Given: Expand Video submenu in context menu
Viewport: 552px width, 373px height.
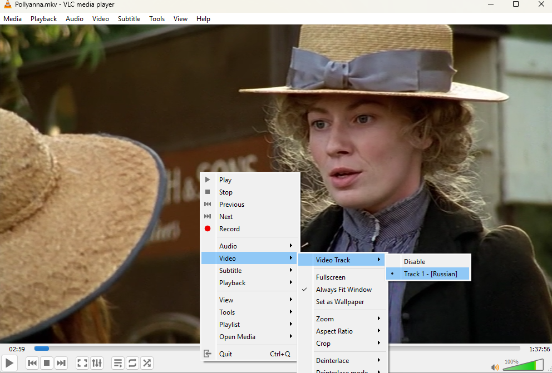Looking at the screenshot, I should click(x=250, y=258).
